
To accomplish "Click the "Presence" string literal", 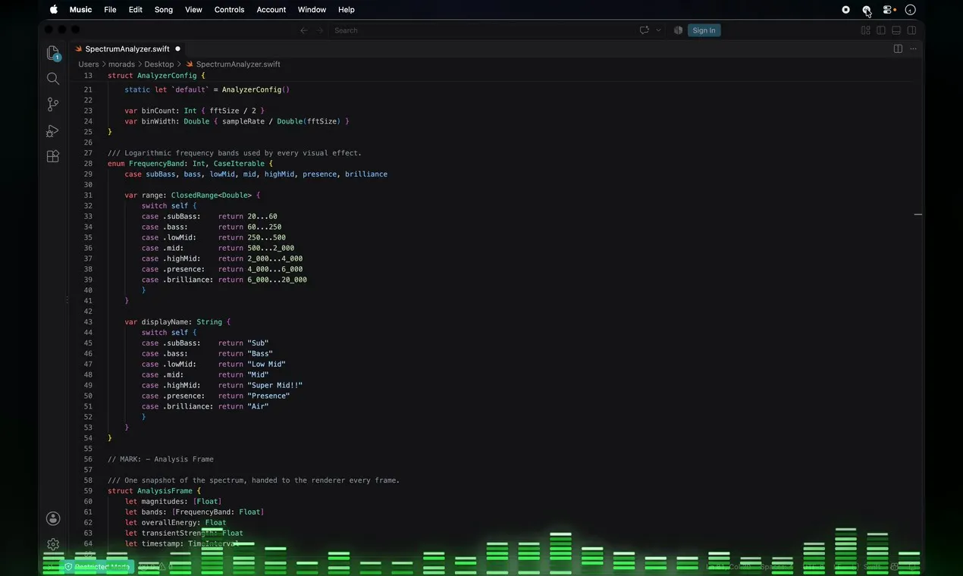I will [x=268, y=396].
